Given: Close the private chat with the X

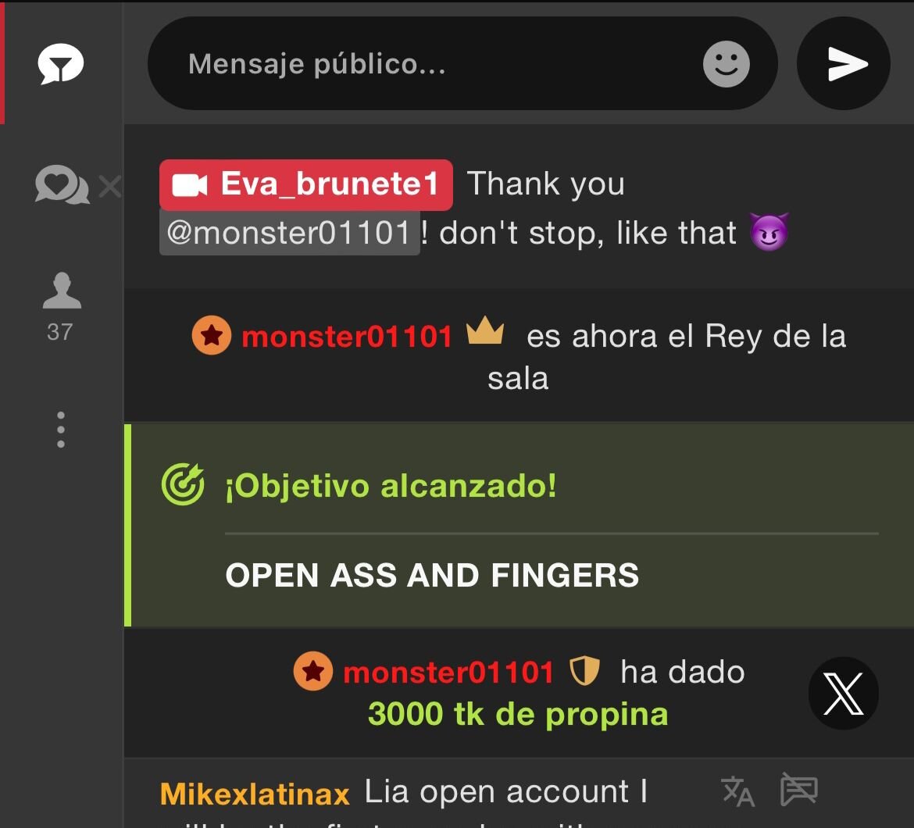Looking at the screenshot, I should point(110,187).
